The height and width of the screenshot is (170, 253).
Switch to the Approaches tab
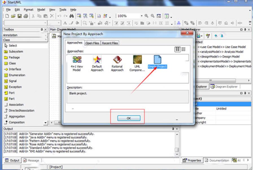pos(75,43)
